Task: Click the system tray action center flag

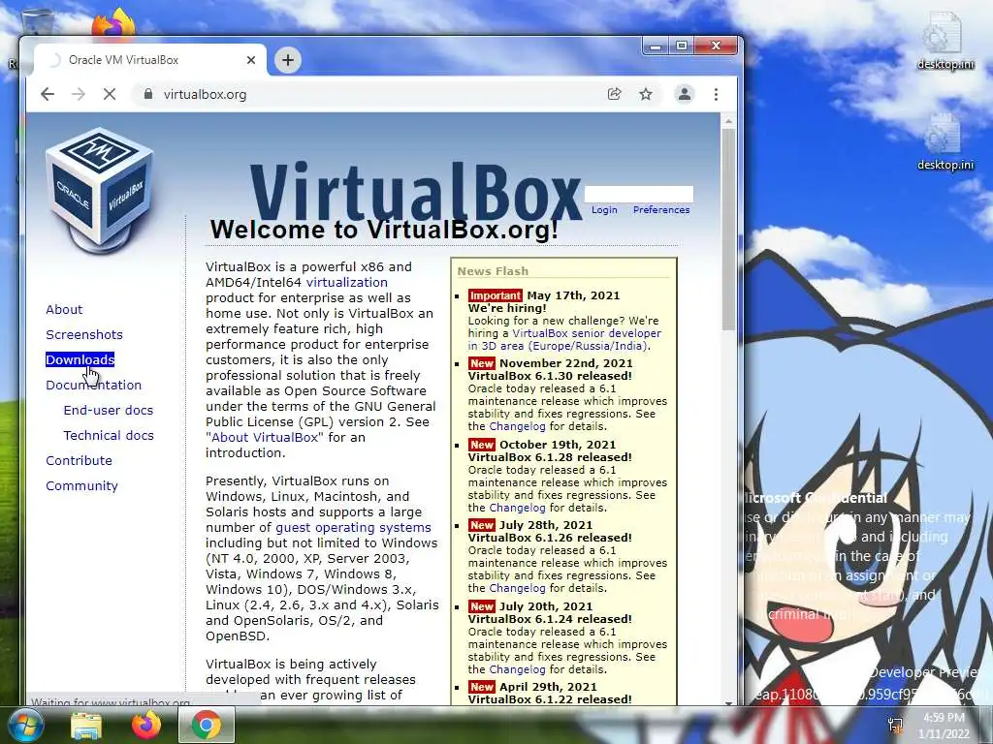Action: 895,726
